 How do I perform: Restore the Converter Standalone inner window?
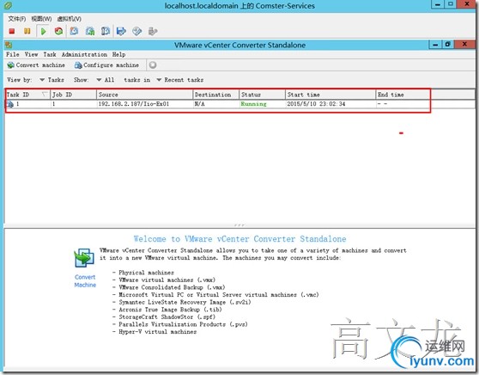[448, 45]
